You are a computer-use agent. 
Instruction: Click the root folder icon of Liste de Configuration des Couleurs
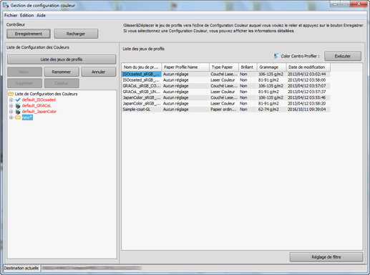click(x=11, y=94)
